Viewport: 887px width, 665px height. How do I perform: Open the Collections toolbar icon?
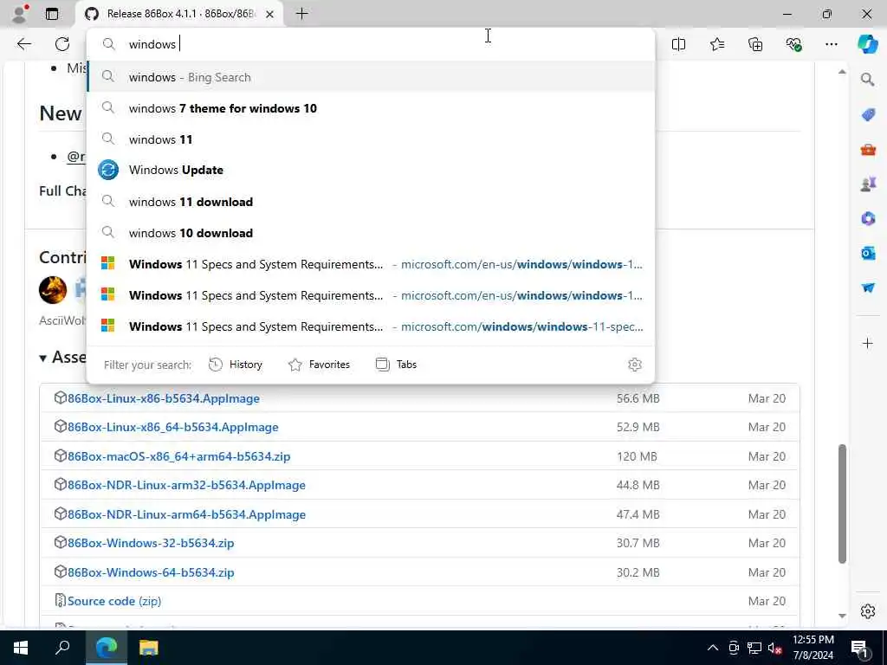coord(755,44)
